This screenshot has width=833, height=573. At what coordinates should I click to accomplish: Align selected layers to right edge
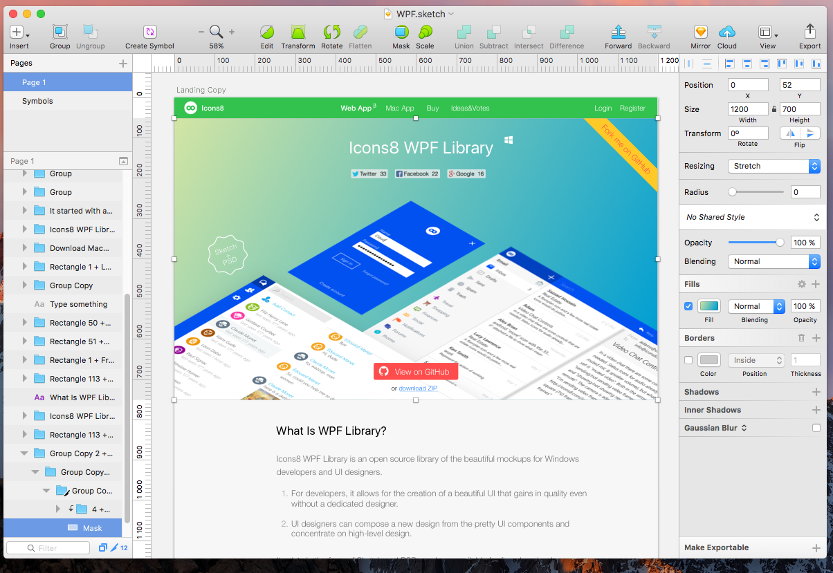(x=765, y=63)
